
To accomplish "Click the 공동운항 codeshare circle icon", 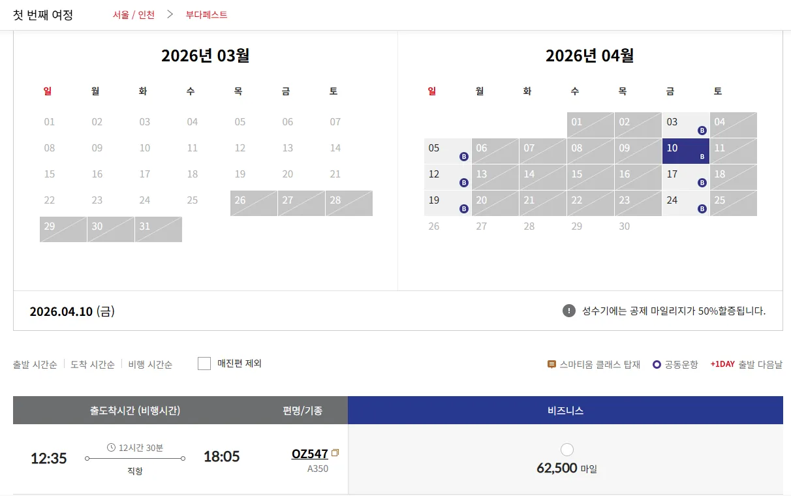I will coord(656,364).
